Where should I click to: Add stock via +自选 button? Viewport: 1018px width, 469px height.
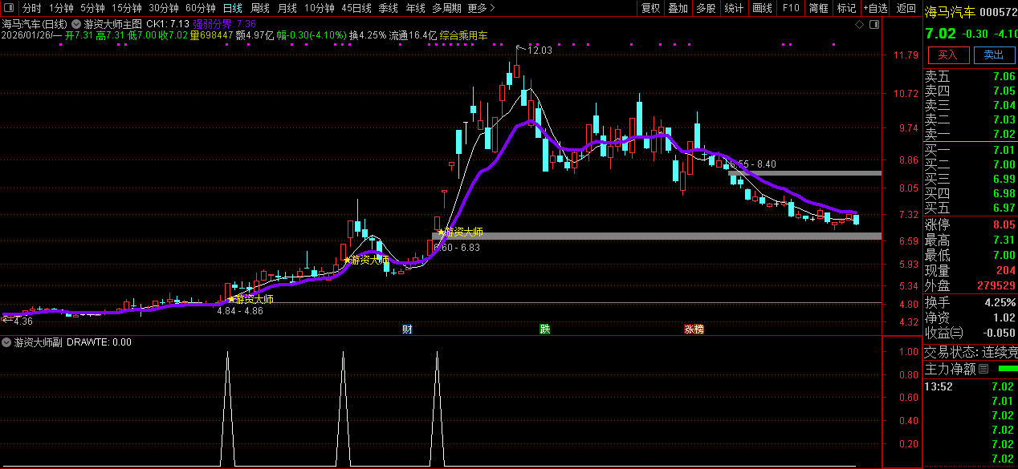point(875,8)
